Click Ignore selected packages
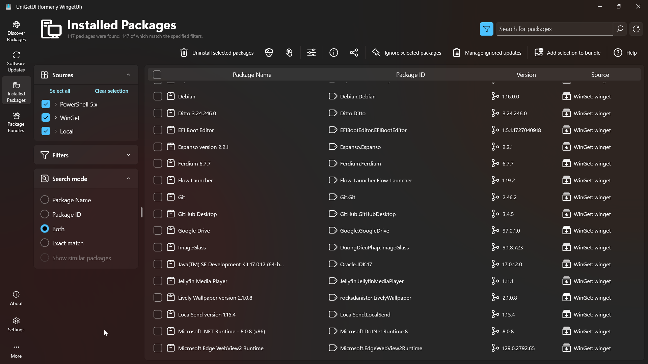The height and width of the screenshot is (364, 648). (x=407, y=53)
